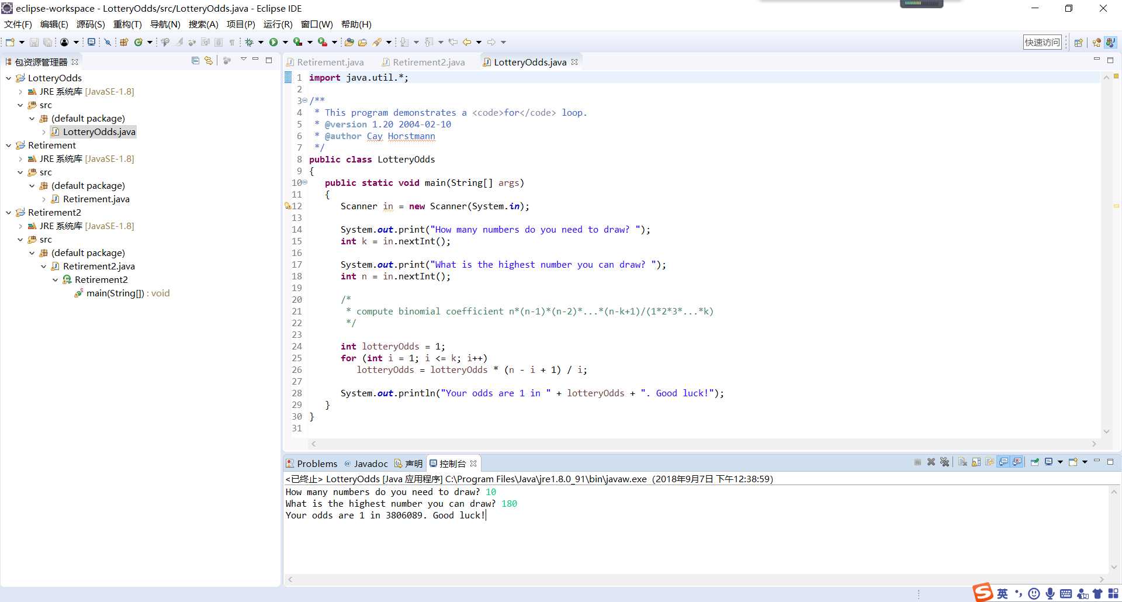1122x602 pixels.
Task: Open the 文件(F) menu
Action: tap(18, 24)
